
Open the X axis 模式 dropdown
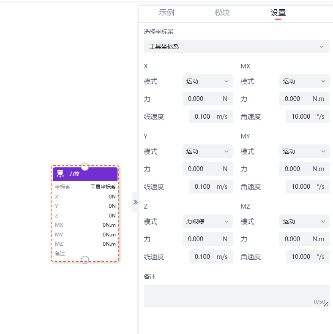pyautogui.click(x=207, y=81)
